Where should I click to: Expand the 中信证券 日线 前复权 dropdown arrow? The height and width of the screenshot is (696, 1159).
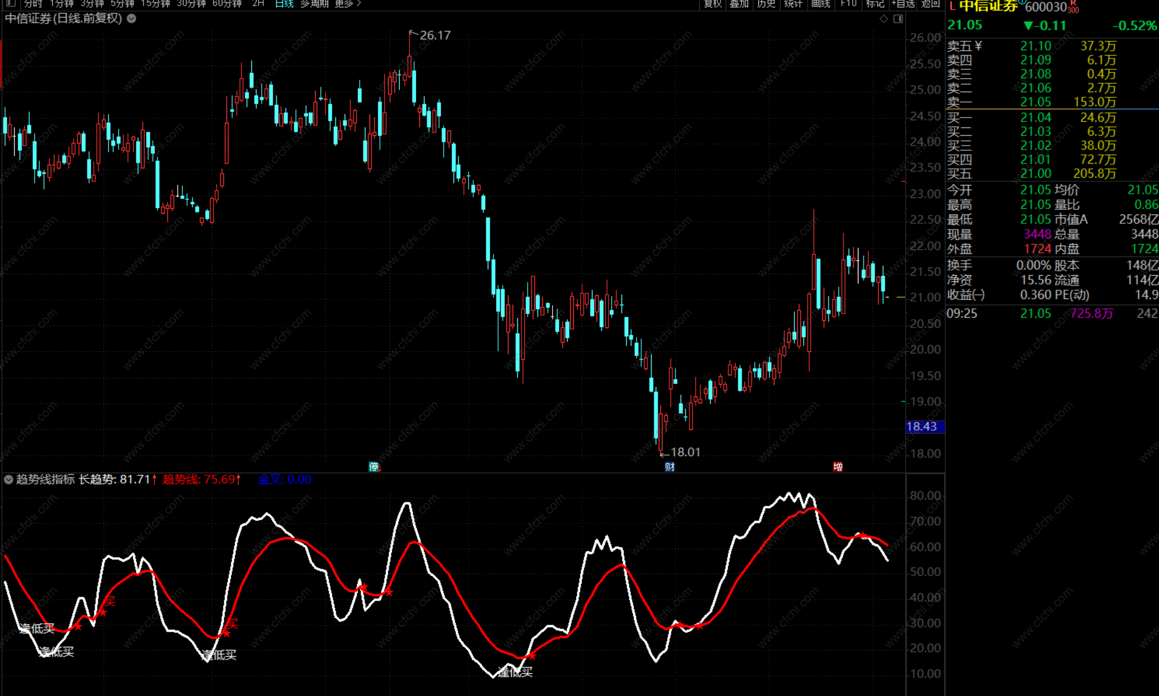132,19
